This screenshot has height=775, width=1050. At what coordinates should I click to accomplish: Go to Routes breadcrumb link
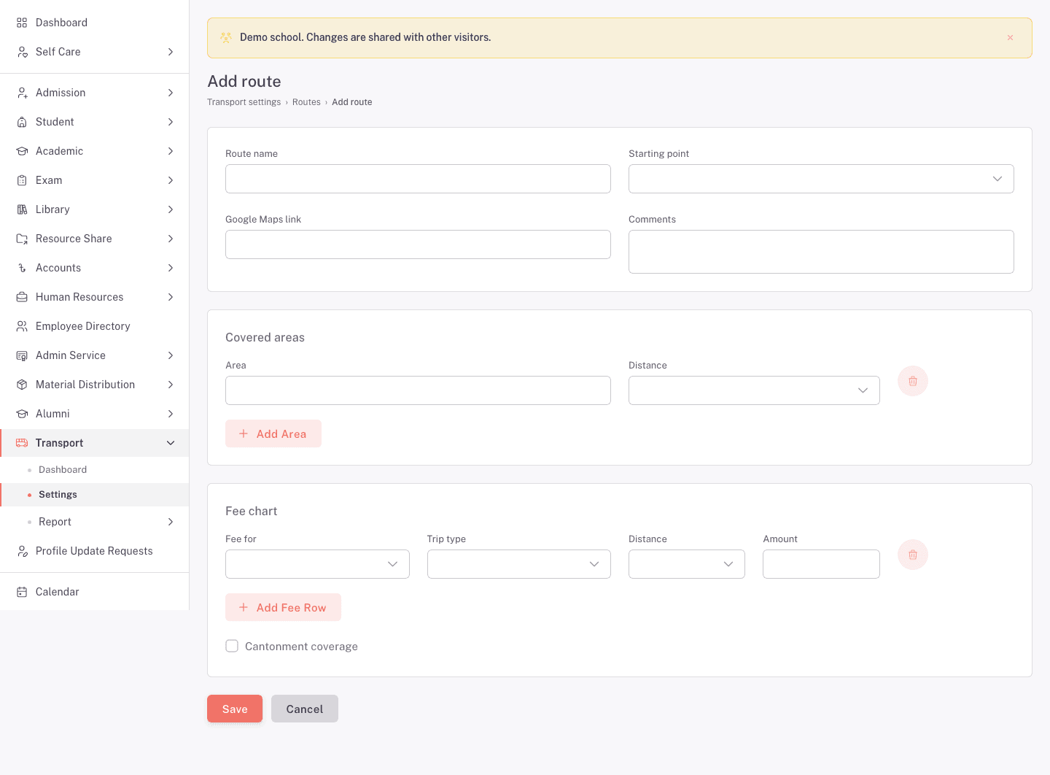pyautogui.click(x=306, y=102)
